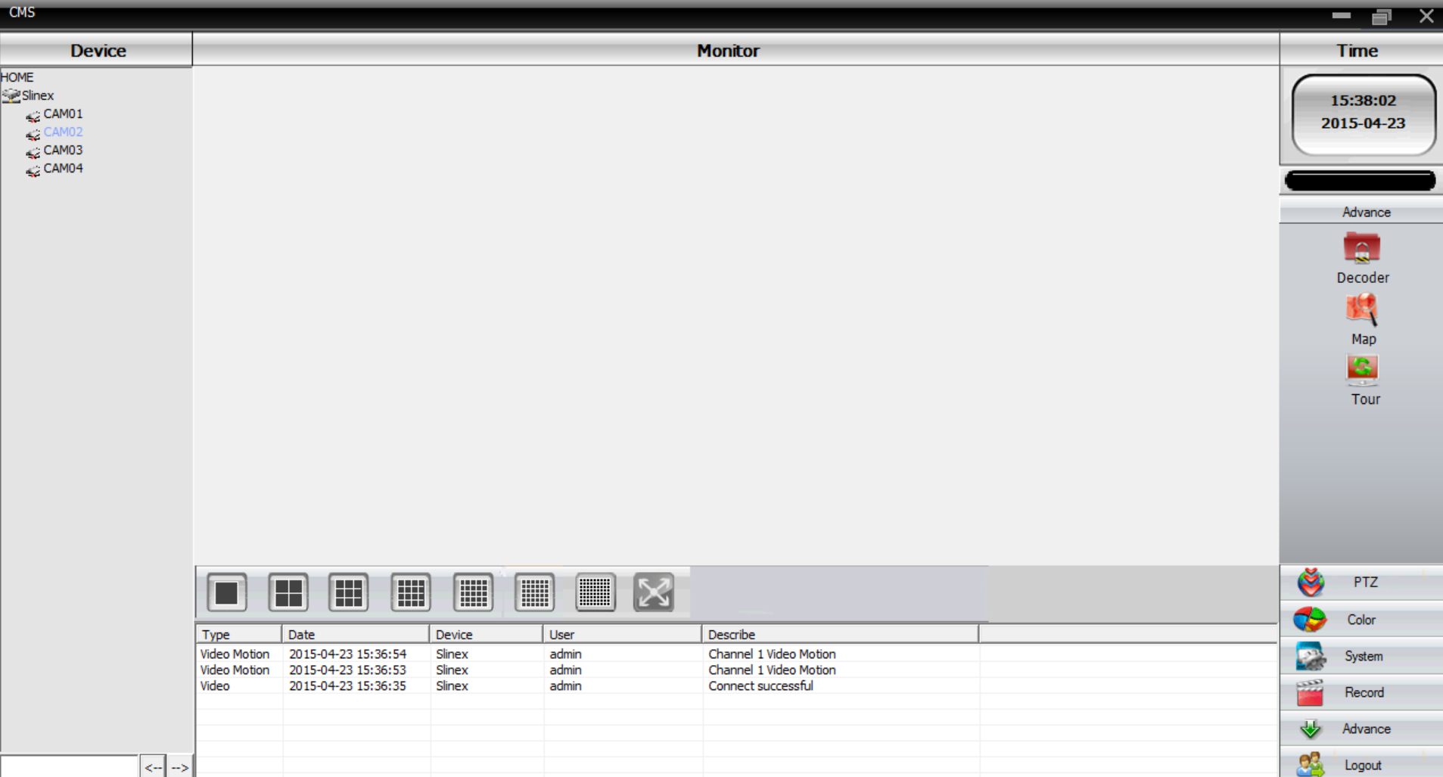1443x777 pixels.
Task: Toggle fullscreen monitor view
Action: click(654, 592)
